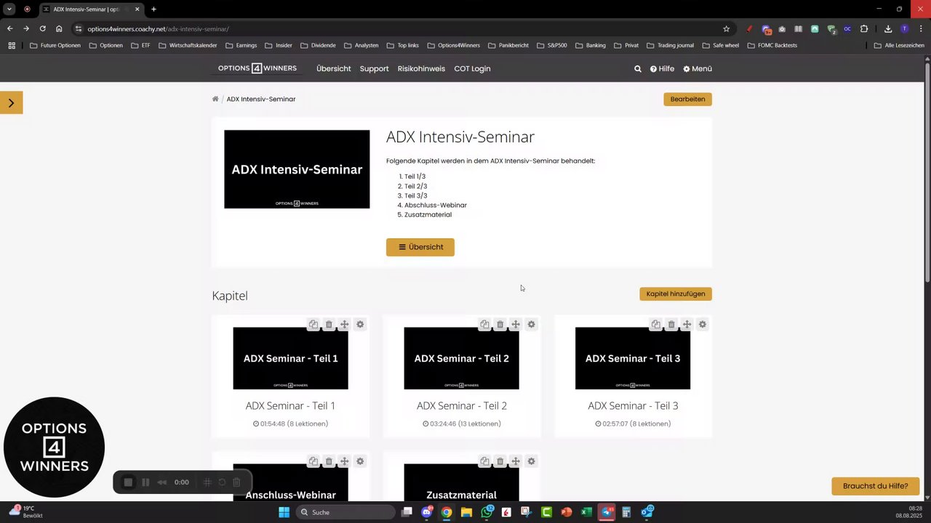Open ADX Seminar - Teil 3 title link

tap(633, 406)
